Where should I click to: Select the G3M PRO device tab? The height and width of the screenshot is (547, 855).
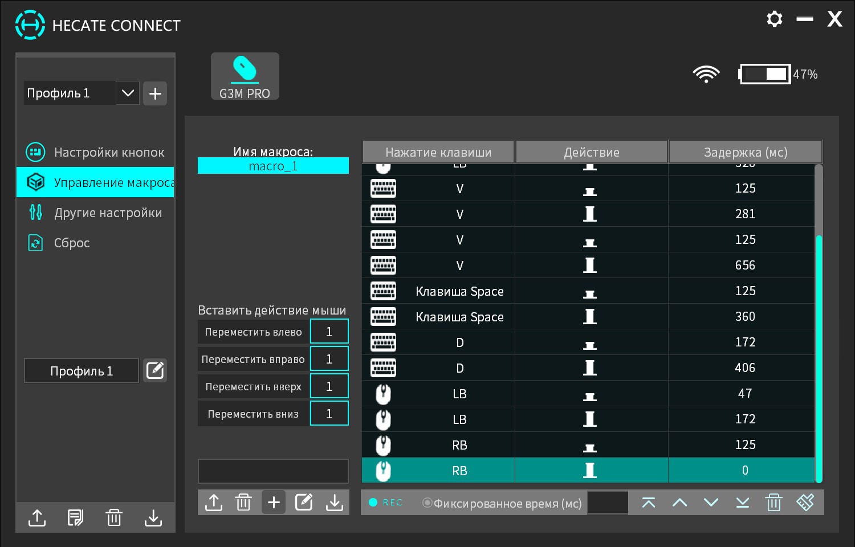(245, 76)
